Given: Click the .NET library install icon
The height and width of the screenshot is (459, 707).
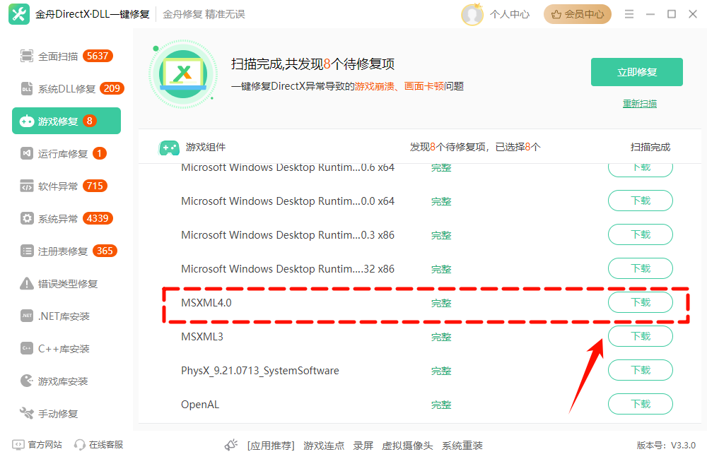Looking at the screenshot, I should tap(27, 316).
